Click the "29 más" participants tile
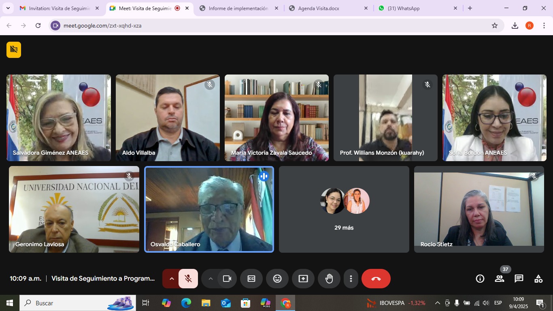The height and width of the screenshot is (311, 553). (344, 209)
